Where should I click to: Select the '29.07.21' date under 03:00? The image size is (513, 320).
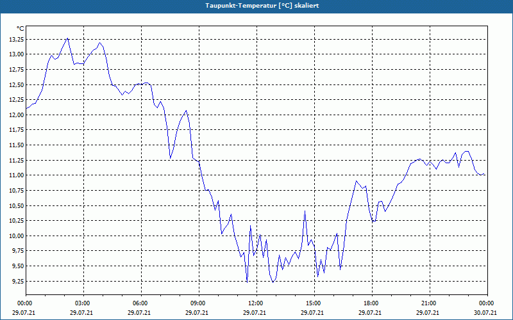(x=82, y=313)
